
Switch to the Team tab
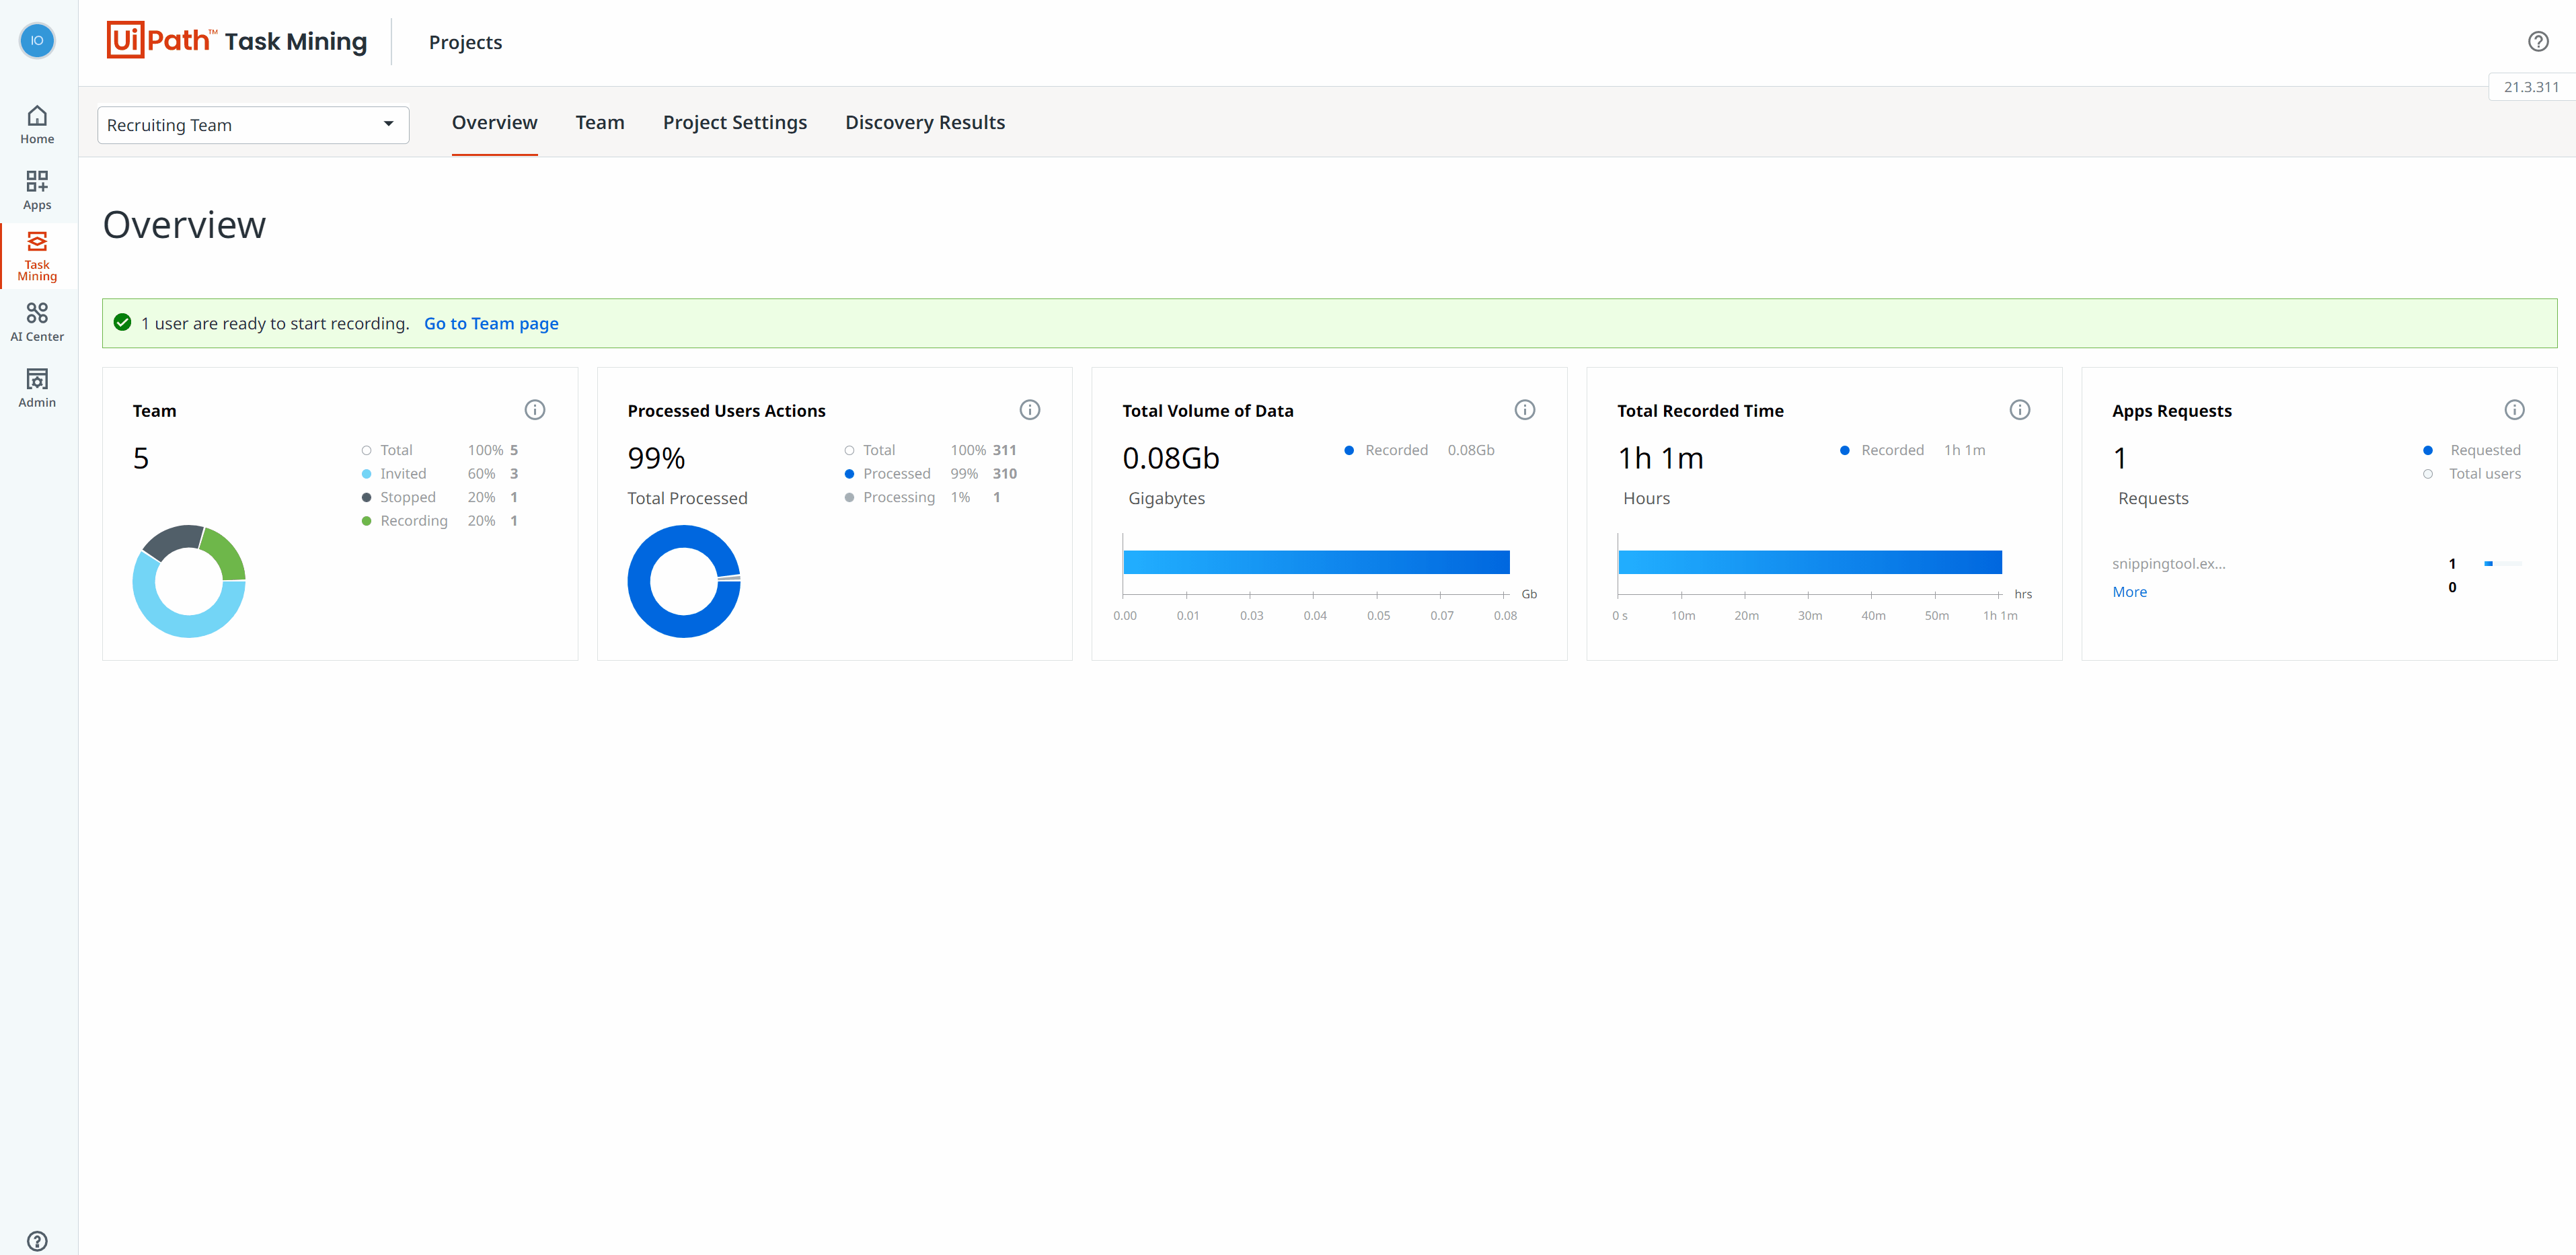click(599, 122)
